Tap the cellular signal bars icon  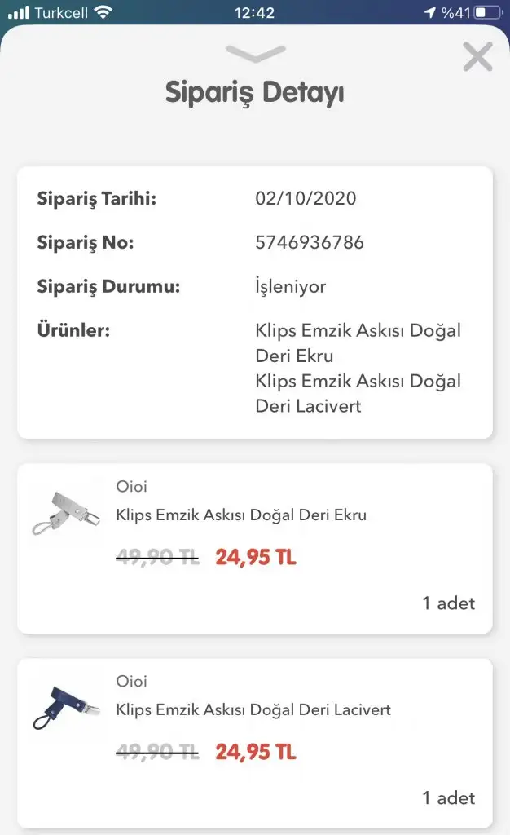click(x=19, y=13)
